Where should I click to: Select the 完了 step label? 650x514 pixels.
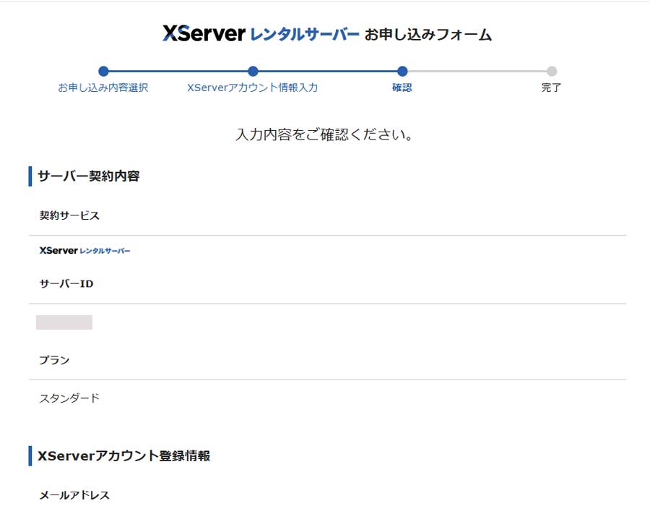[552, 87]
